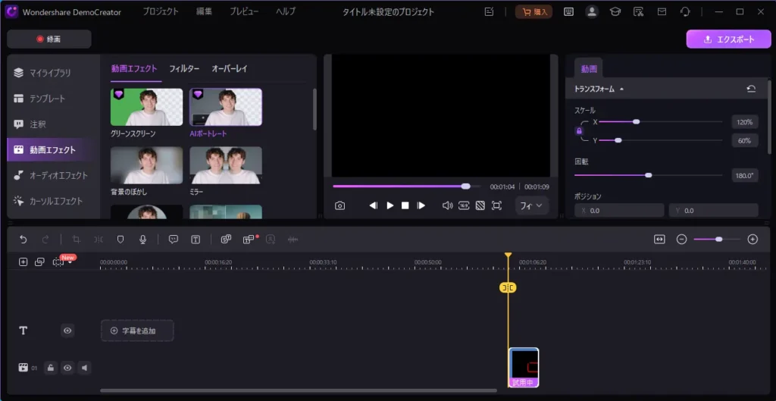Select the グリーンスクリーン effect thumbnail
Image resolution: width=776 pixels, height=401 pixels.
click(147, 107)
